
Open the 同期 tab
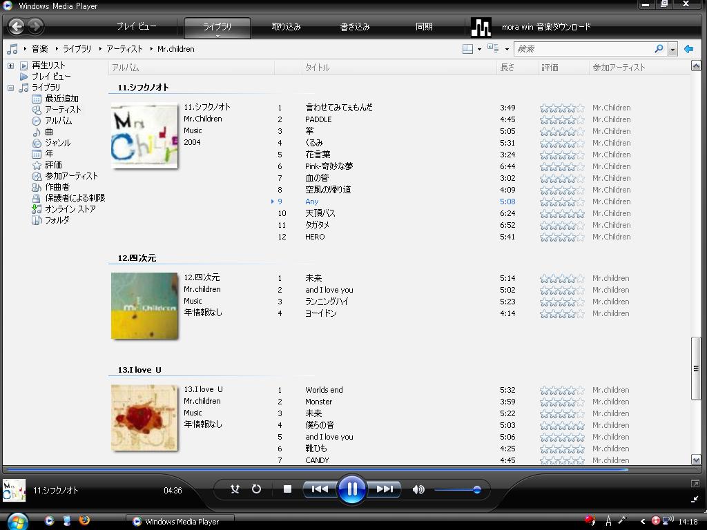(424, 27)
